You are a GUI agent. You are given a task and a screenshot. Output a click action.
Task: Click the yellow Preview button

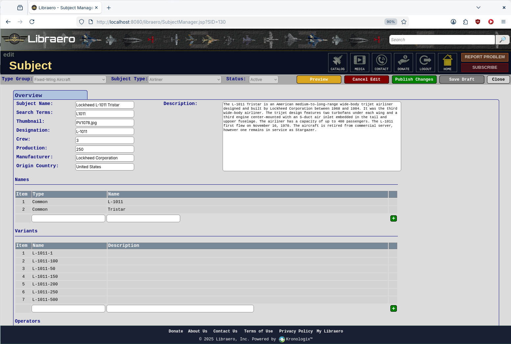319,80
